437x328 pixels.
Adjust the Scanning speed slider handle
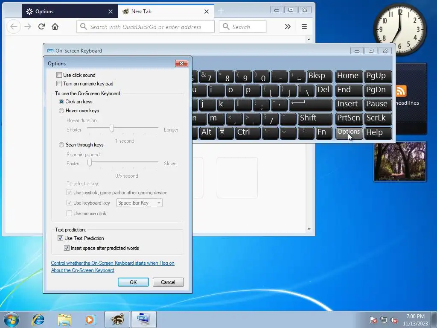(x=90, y=163)
